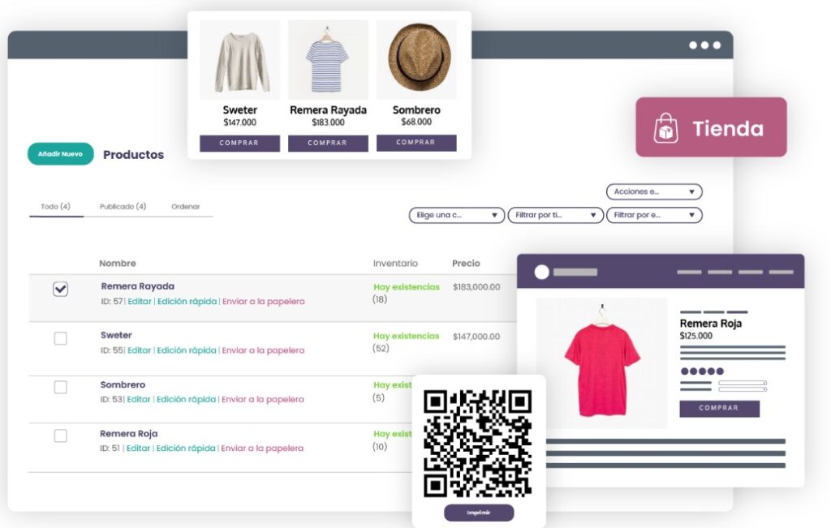Viewport: 831px width, 528px height.
Task: Click COMPRAR under Sweter
Action: (x=239, y=143)
